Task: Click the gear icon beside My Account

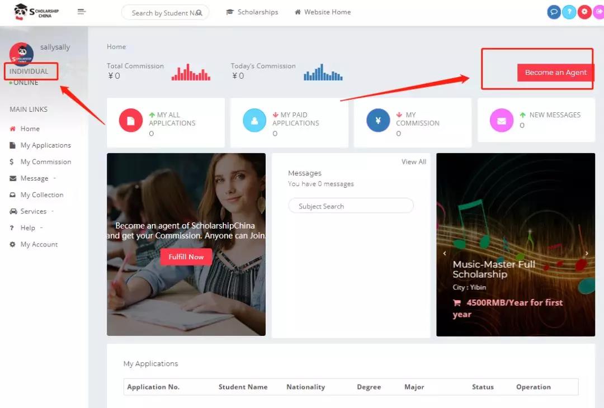Action: [13, 244]
